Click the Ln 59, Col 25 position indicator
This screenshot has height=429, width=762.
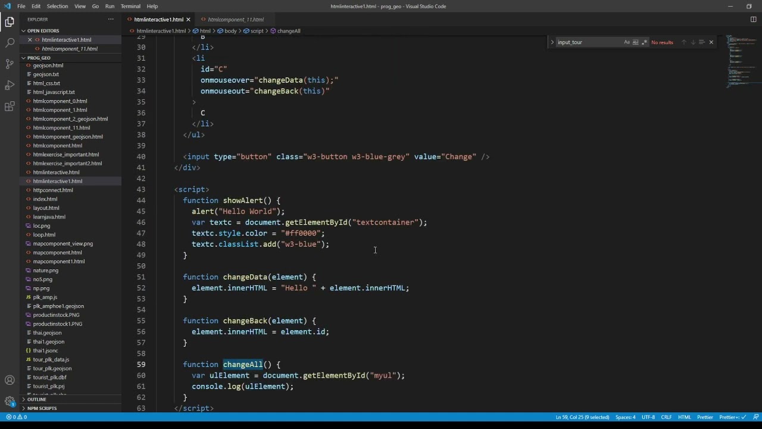(x=582, y=417)
